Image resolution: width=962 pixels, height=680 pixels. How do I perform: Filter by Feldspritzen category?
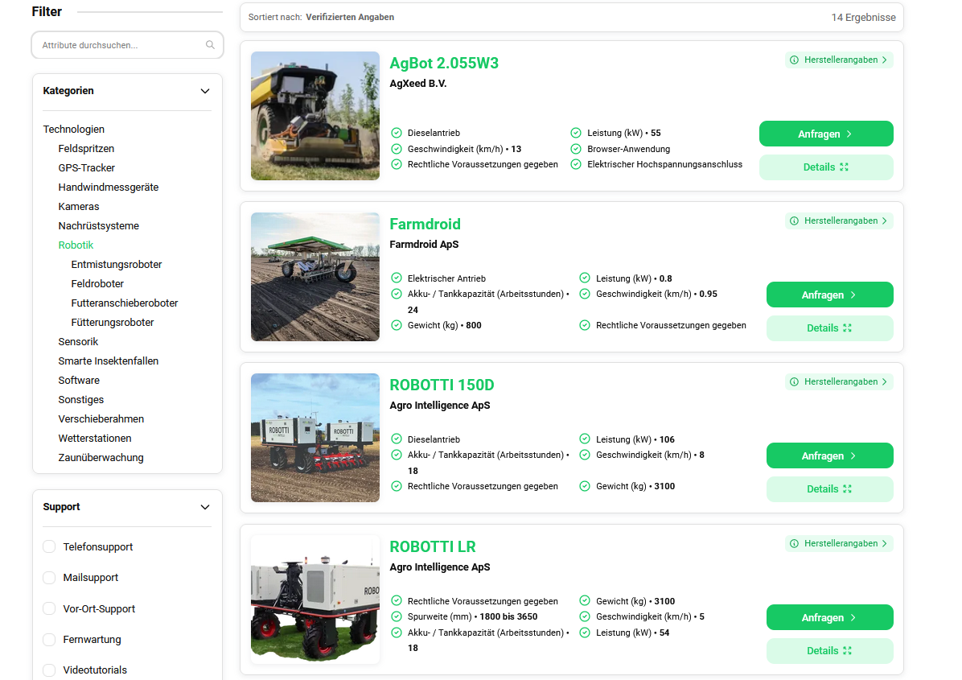[86, 149]
